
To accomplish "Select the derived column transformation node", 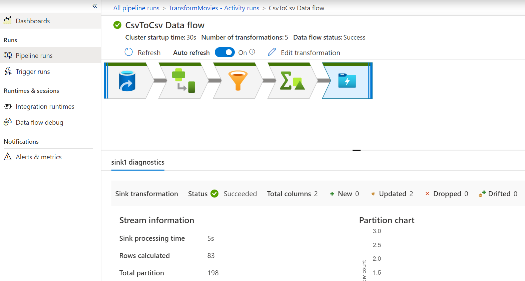I will click(183, 80).
